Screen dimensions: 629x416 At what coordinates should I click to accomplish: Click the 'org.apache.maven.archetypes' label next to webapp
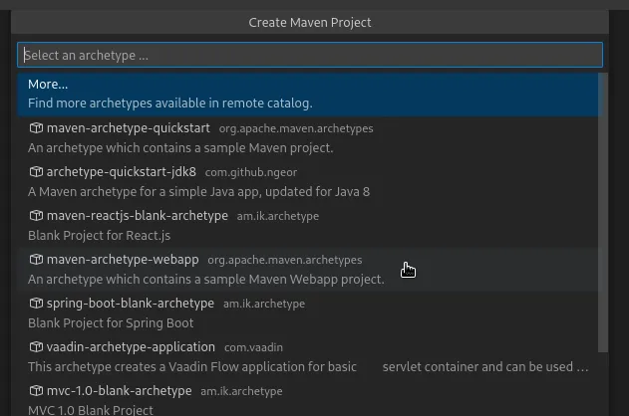(285, 260)
